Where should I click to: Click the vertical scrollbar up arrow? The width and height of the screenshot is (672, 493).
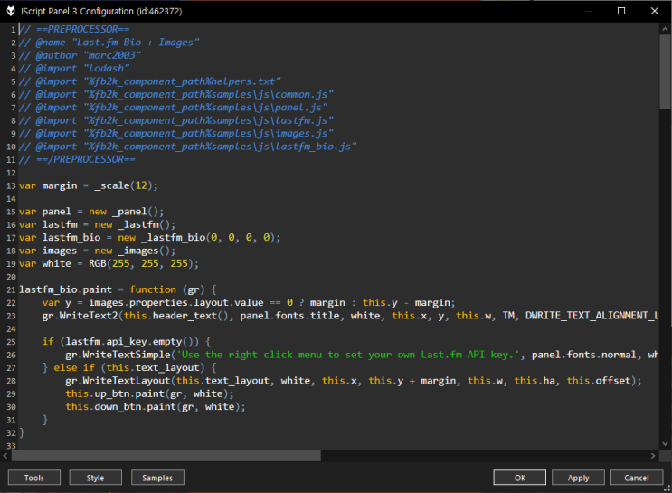pyautogui.click(x=665, y=29)
